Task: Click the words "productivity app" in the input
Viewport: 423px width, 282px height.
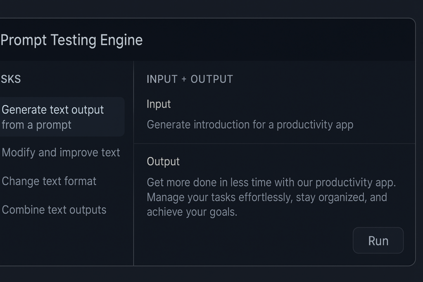Action: (315, 125)
